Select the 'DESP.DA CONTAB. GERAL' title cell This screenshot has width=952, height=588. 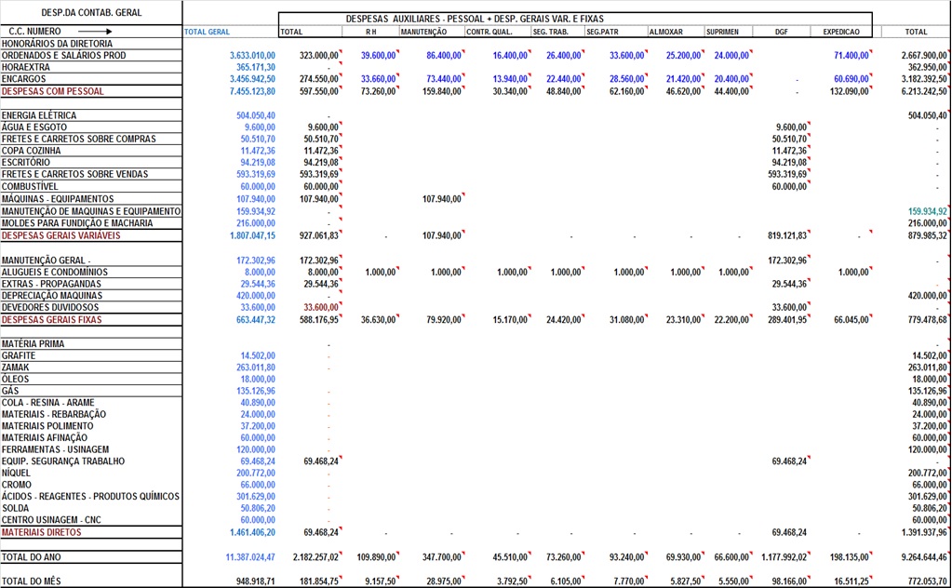click(91, 13)
